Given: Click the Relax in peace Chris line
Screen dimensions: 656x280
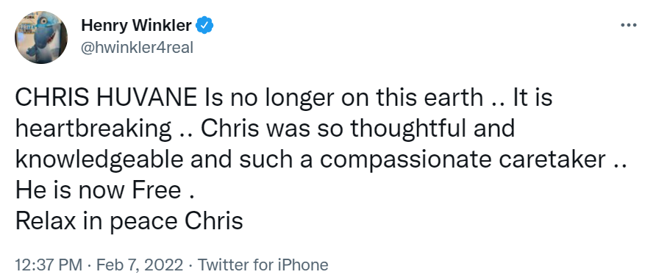Looking at the screenshot, I should coord(129,221).
